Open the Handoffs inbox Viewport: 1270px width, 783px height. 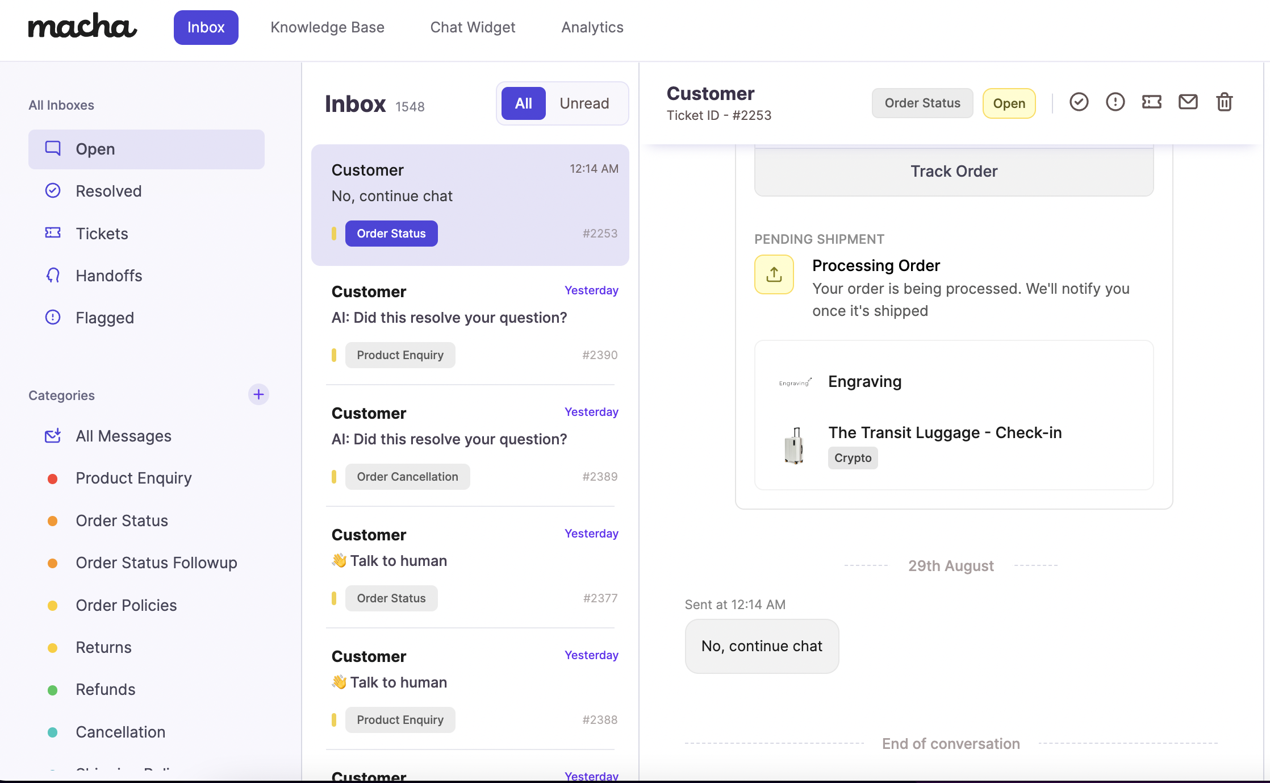pyautogui.click(x=108, y=276)
